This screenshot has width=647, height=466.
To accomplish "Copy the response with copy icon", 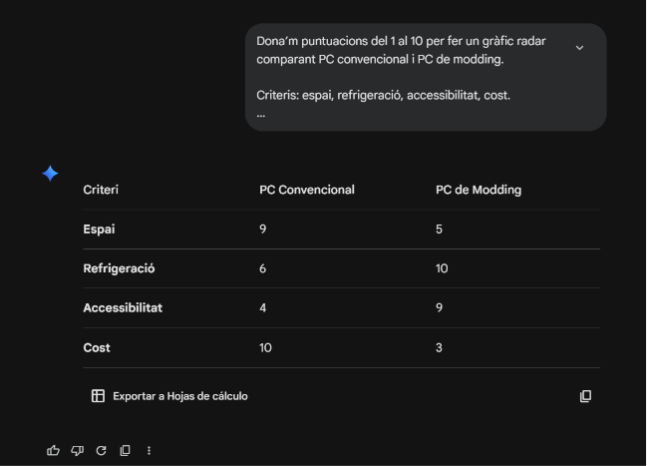I will tap(125, 450).
